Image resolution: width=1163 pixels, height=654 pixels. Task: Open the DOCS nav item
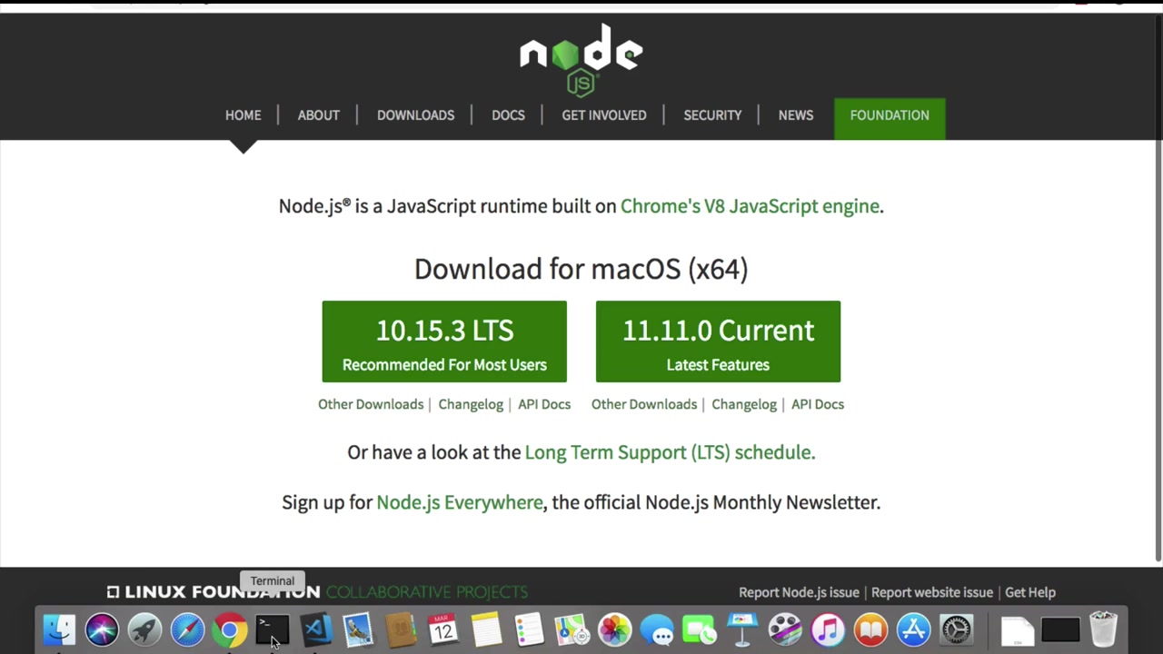[508, 115]
